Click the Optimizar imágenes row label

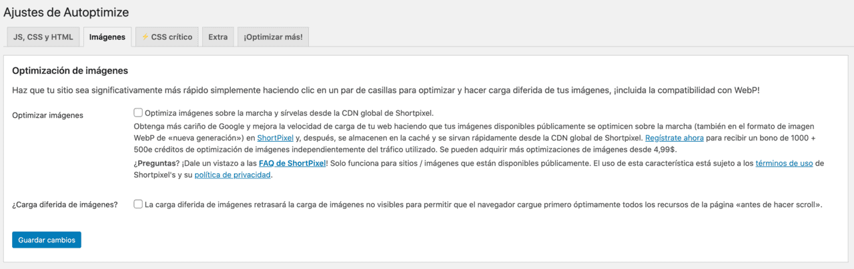click(x=48, y=115)
